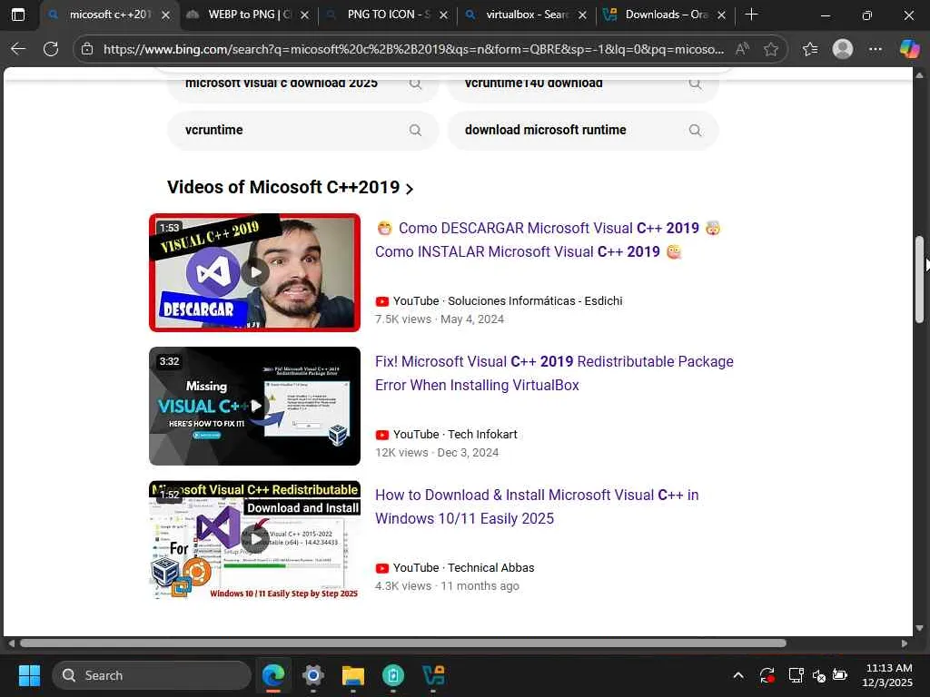Open the Windows Start menu
The height and width of the screenshot is (697, 930).
coord(29,675)
